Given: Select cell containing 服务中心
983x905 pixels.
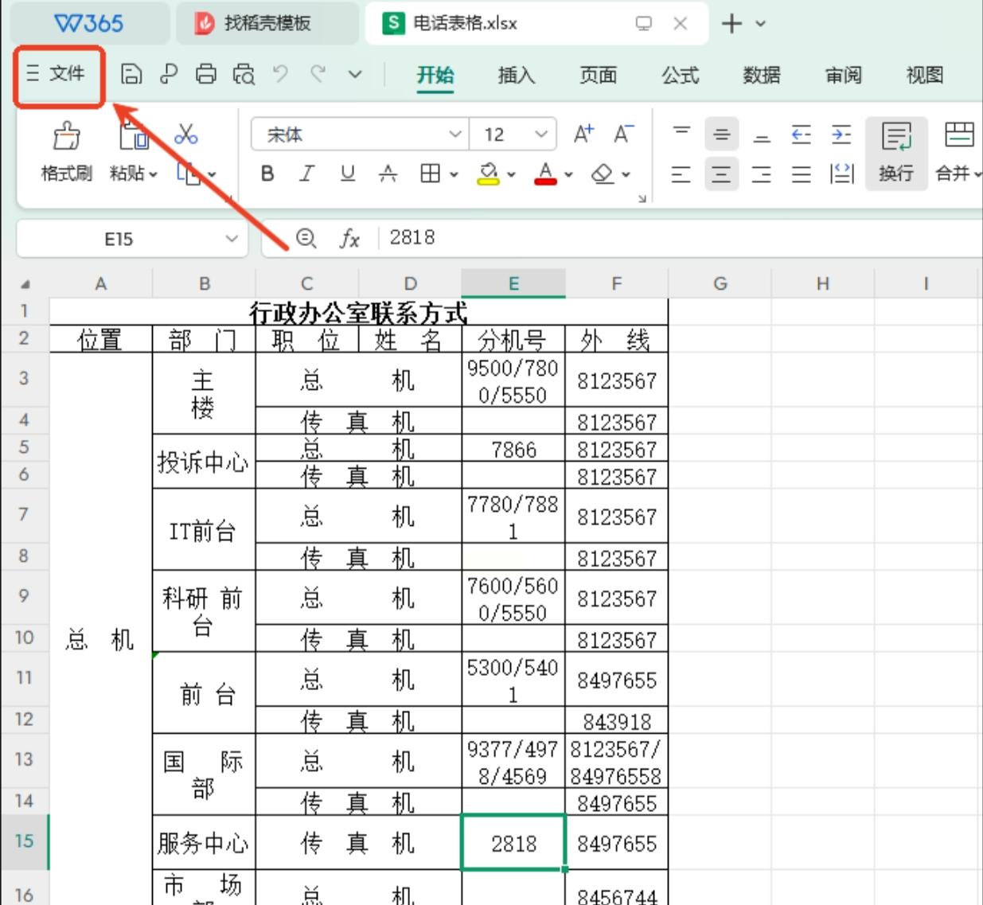Looking at the screenshot, I should pos(204,842).
